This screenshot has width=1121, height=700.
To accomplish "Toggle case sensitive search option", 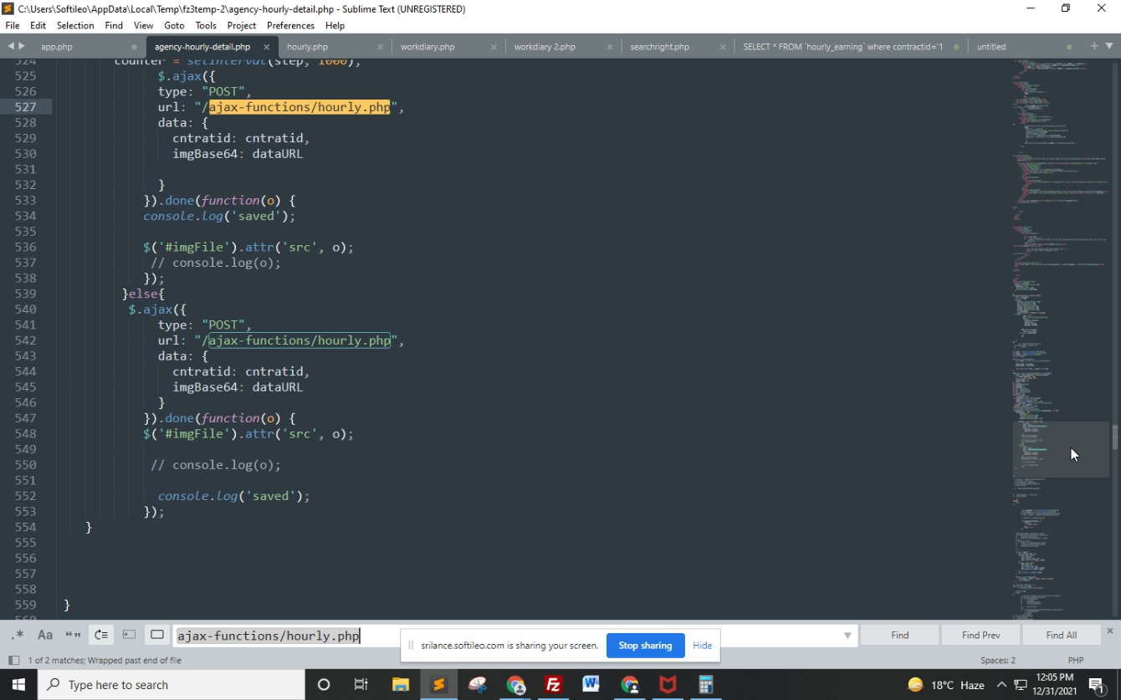I will tap(45, 635).
